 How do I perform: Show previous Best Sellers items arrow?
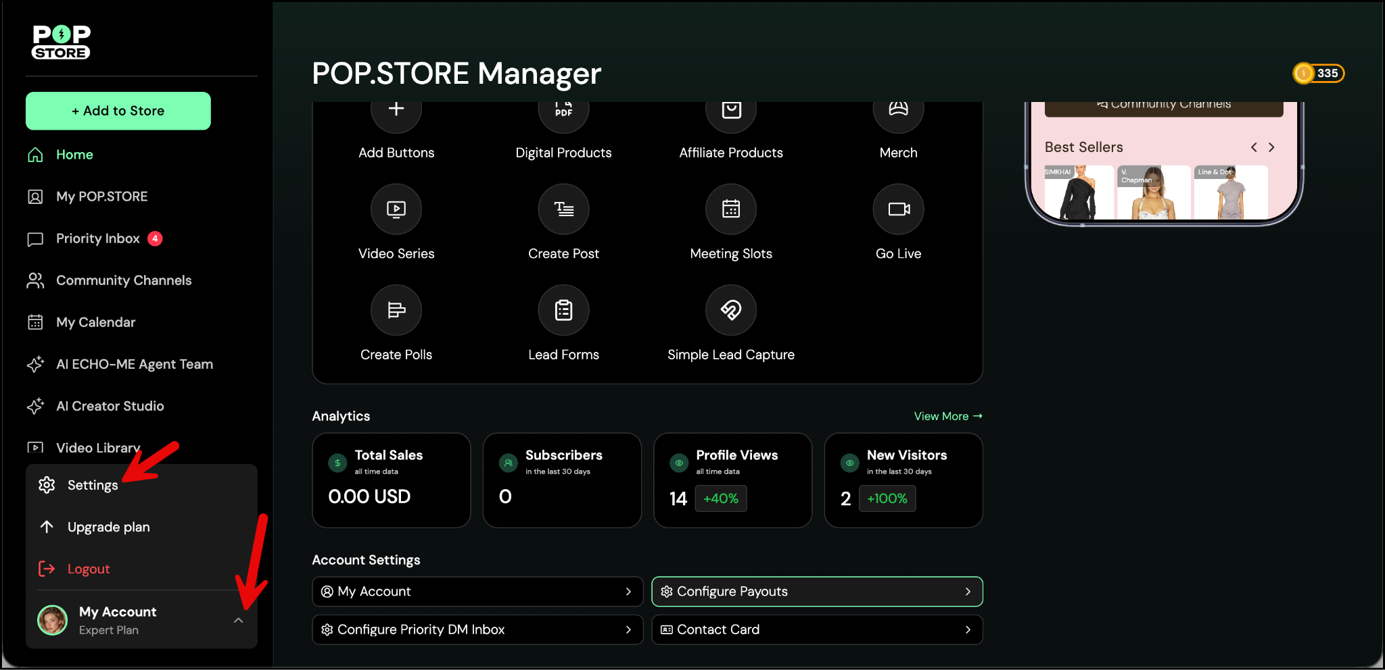(1254, 147)
